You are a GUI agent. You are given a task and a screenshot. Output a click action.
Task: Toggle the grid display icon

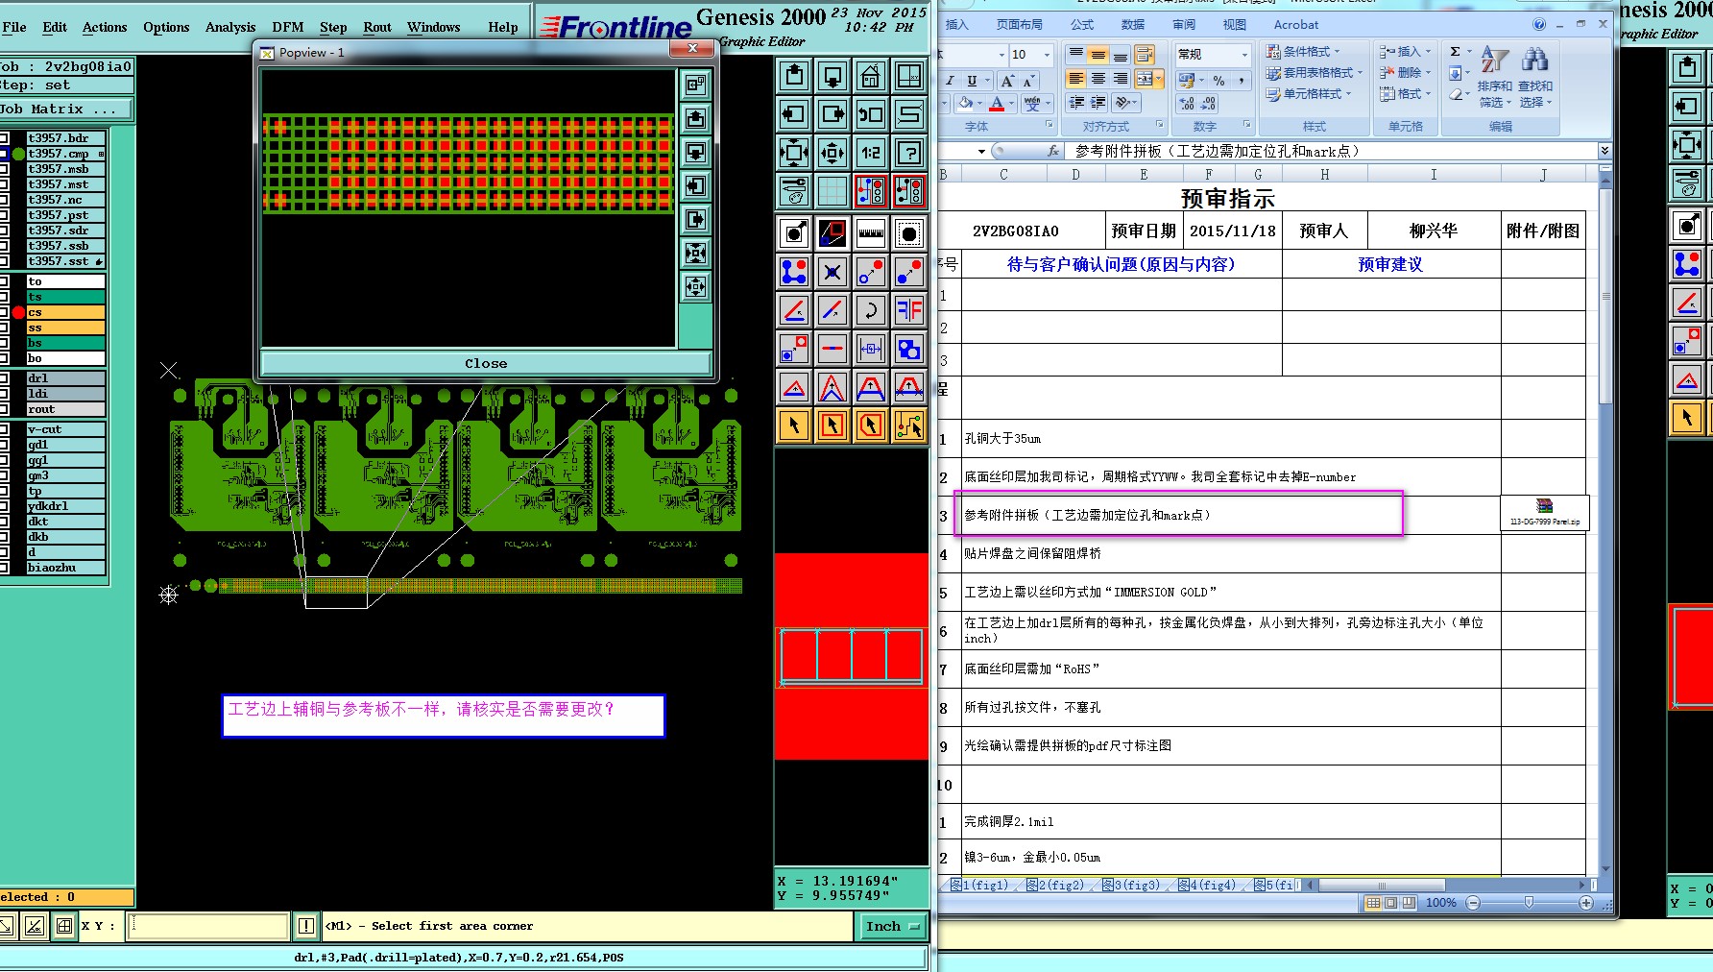pyautogui.click(x=832, y=191)
